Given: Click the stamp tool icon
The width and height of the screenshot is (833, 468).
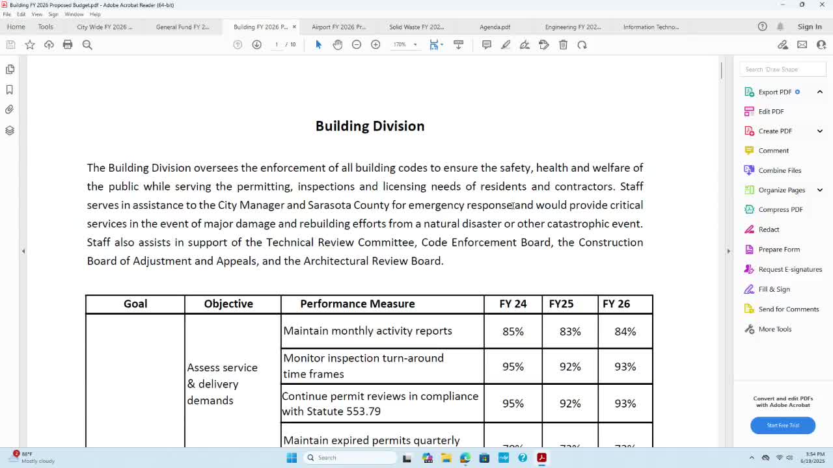Looking at the screenshot, I should click(x=544, y=45).
